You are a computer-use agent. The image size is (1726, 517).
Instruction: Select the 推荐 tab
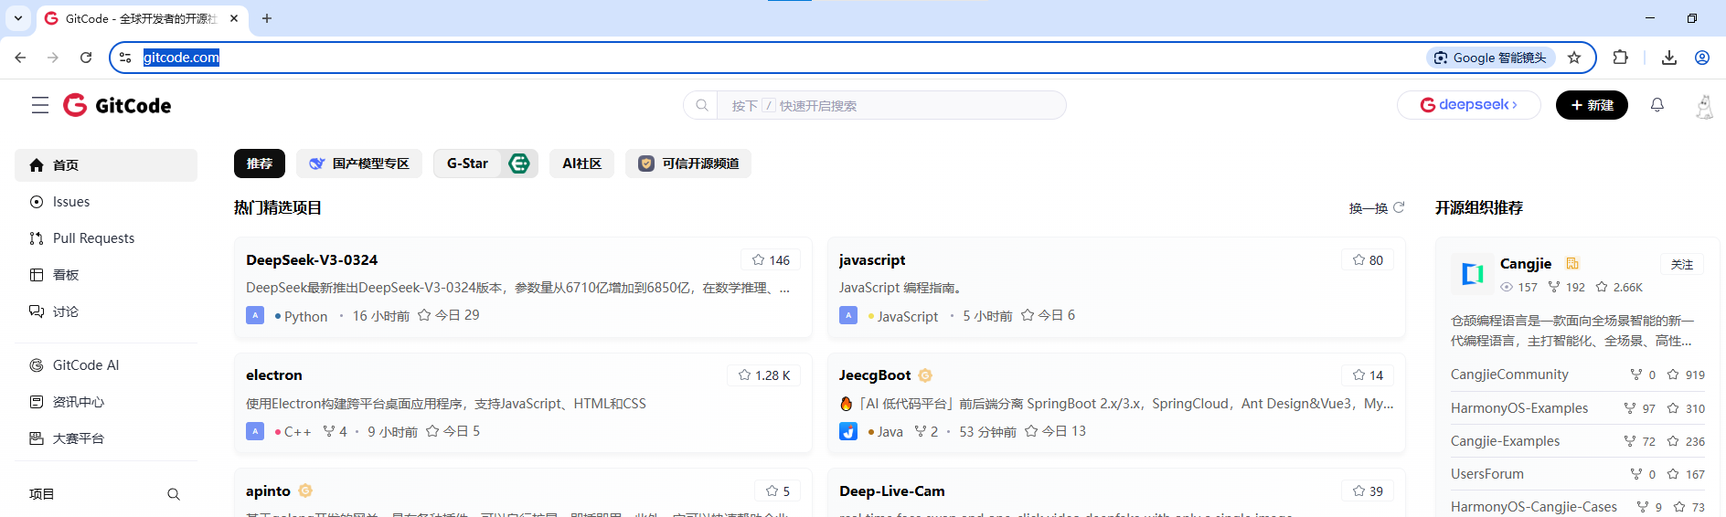click(x=260, y=164)
